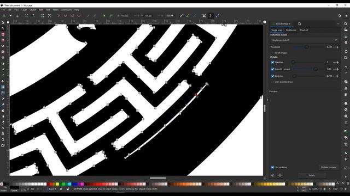Enable User assisted trace checkbox
This screenshot has height=196, width=350.
(272, 82)
